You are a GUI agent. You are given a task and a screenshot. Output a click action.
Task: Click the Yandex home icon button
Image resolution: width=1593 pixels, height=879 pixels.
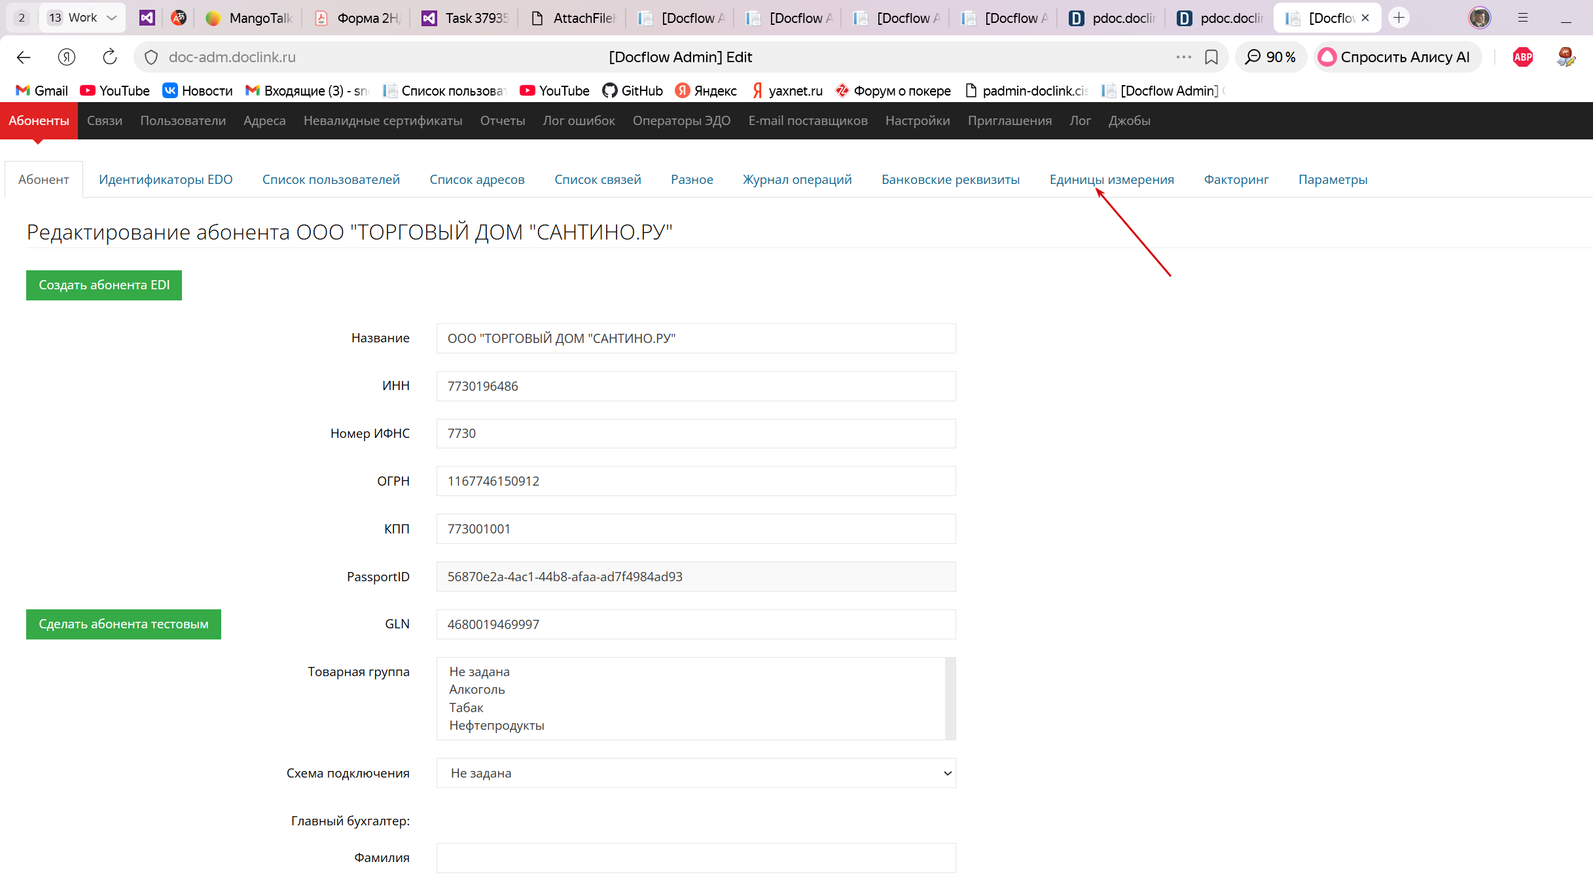67,57
